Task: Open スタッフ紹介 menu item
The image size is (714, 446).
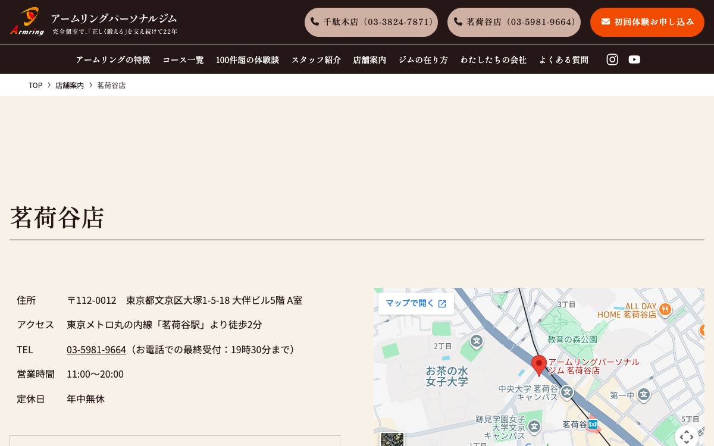Action: point(316,59)
